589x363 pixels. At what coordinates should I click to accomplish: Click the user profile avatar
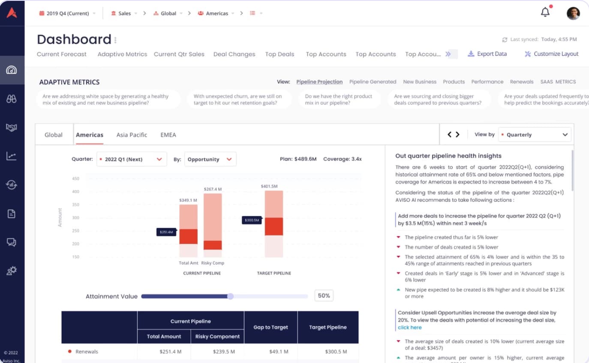coord(573,13)
